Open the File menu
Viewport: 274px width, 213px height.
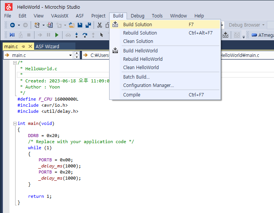click(x=8, y=16)
